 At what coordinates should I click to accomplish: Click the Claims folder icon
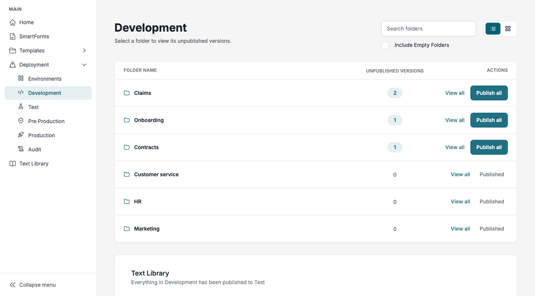click(126, 93)
